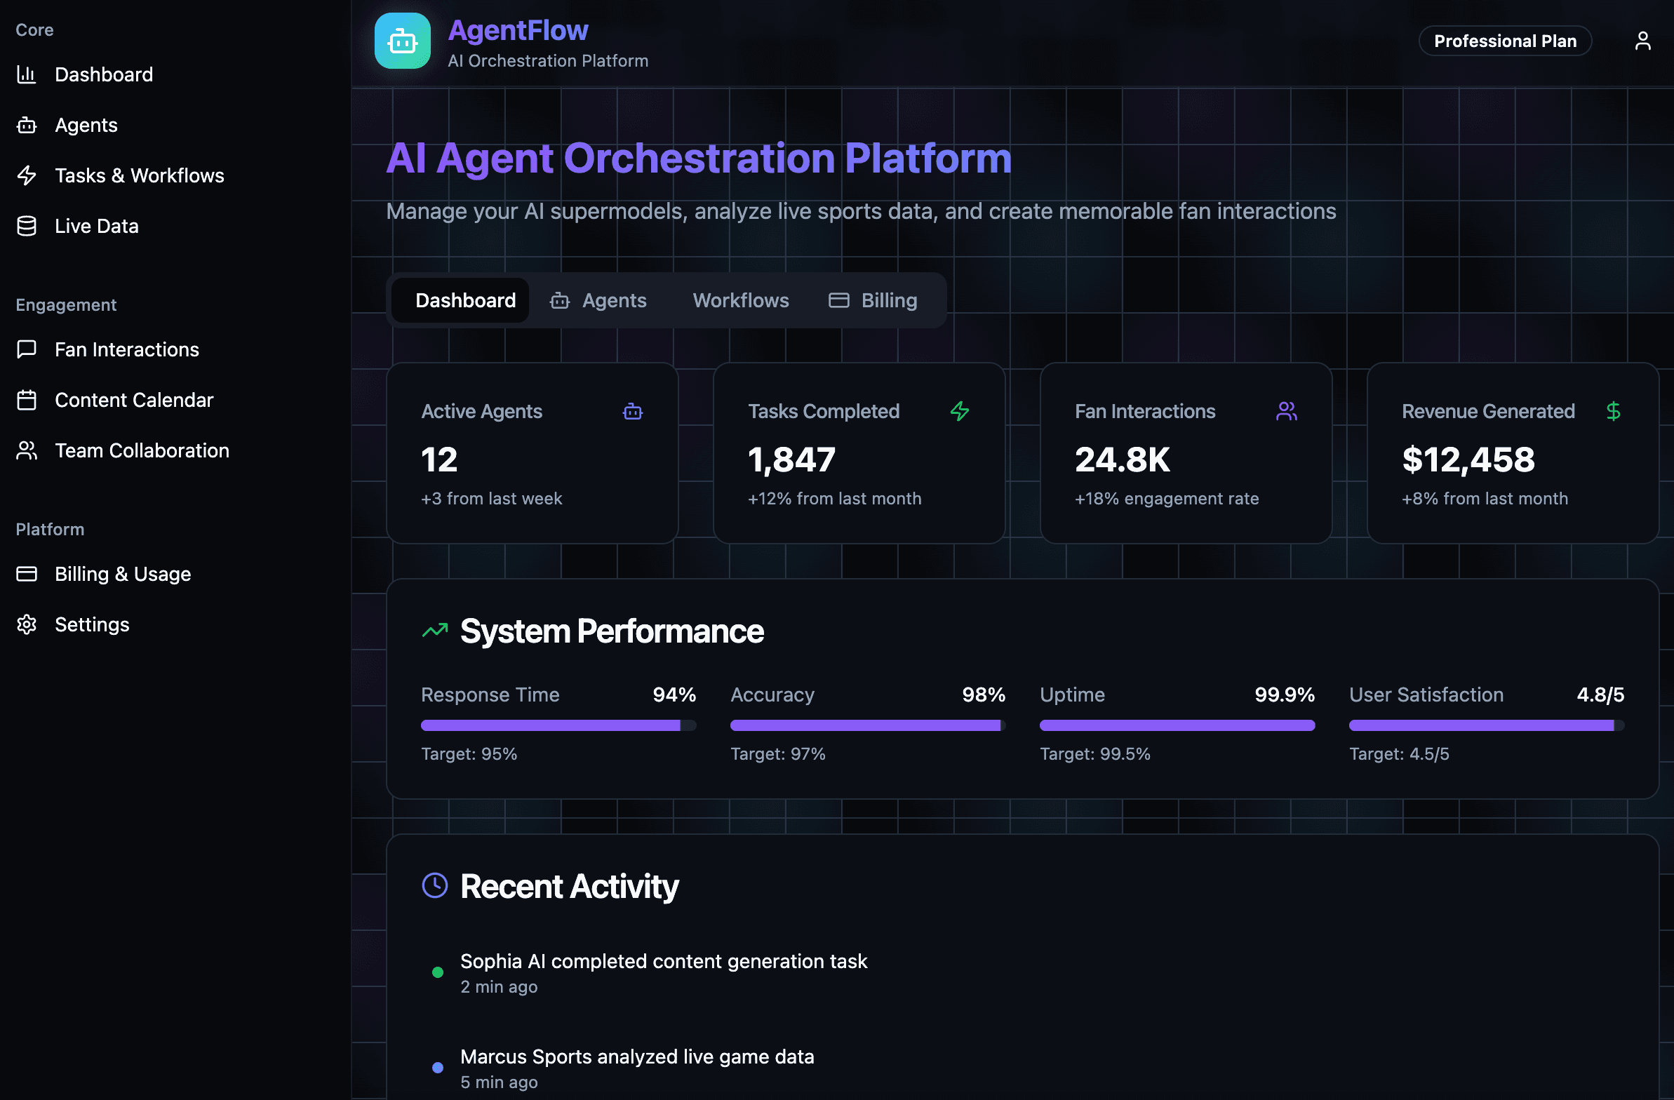Open the Revenue Generated stat card

1513,453
